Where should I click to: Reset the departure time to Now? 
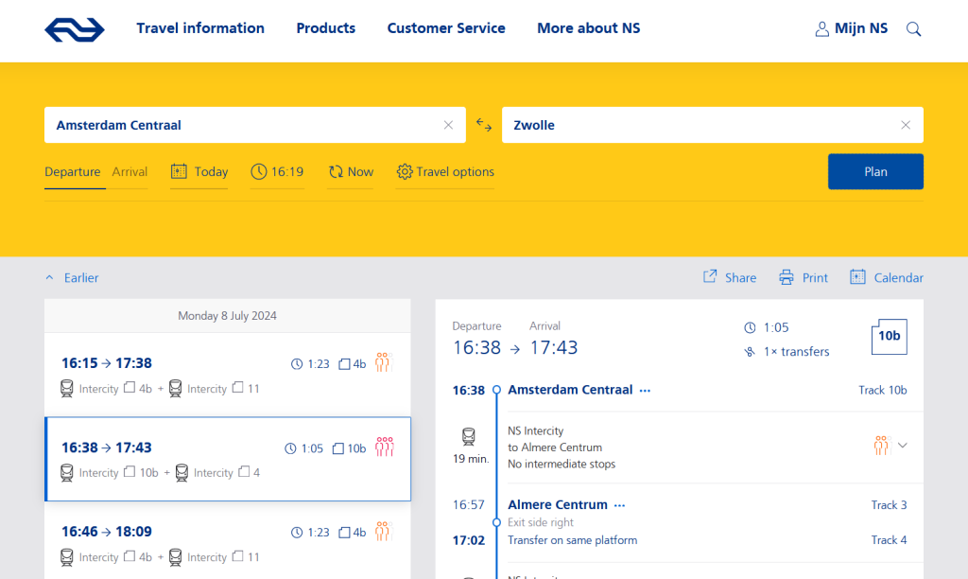click(351, 172)
